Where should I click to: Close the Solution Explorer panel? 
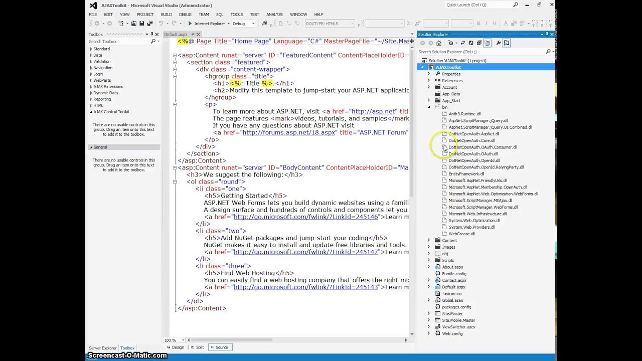pyautogui.click(x=552, y=34)
